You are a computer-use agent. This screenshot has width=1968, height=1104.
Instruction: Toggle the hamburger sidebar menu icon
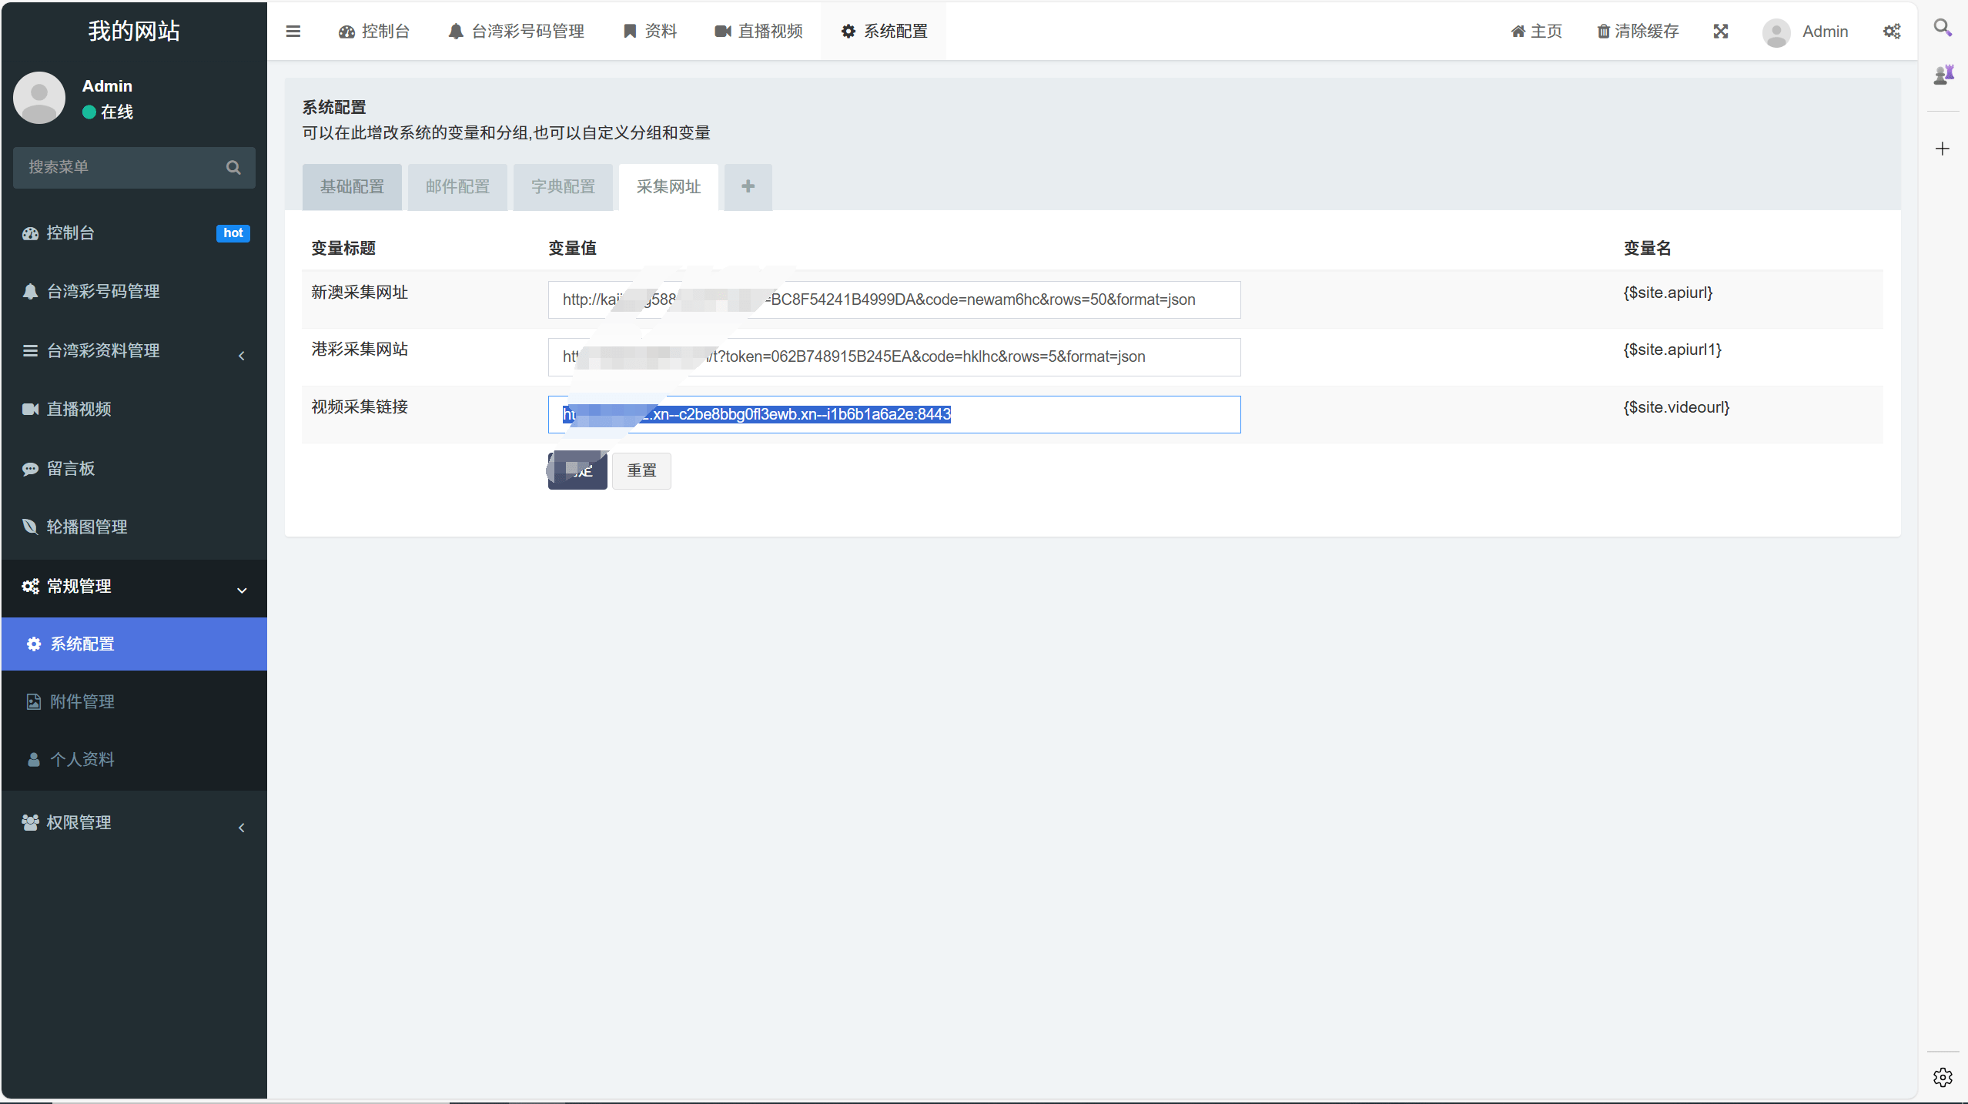click(293, 32)
